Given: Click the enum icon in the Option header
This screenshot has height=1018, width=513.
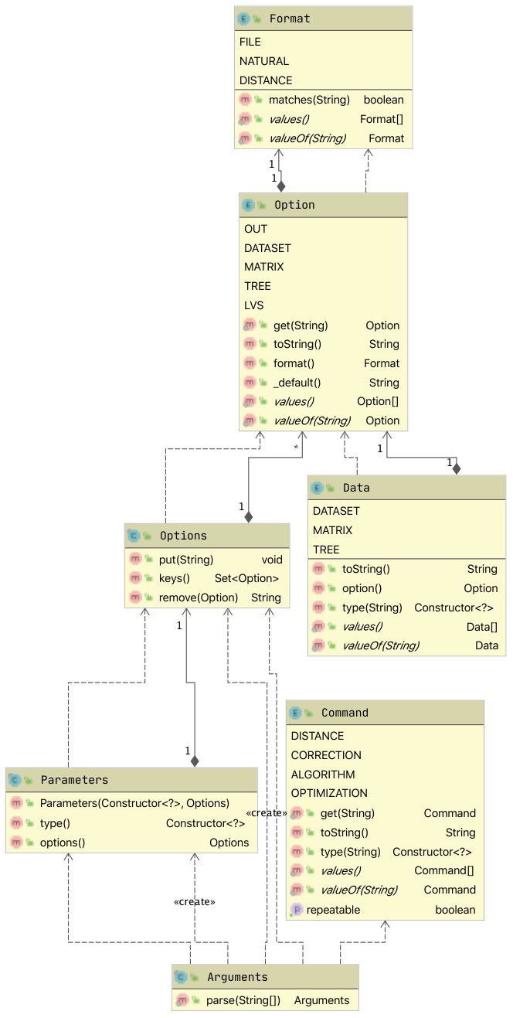Looking at the screenshot, I should [248, 205].
